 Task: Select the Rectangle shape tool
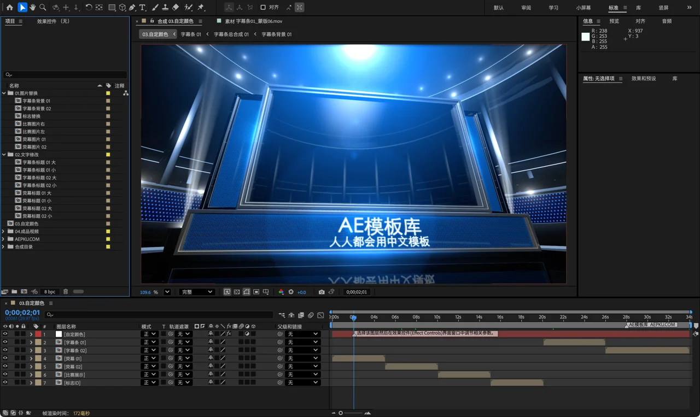pos(112,8)
